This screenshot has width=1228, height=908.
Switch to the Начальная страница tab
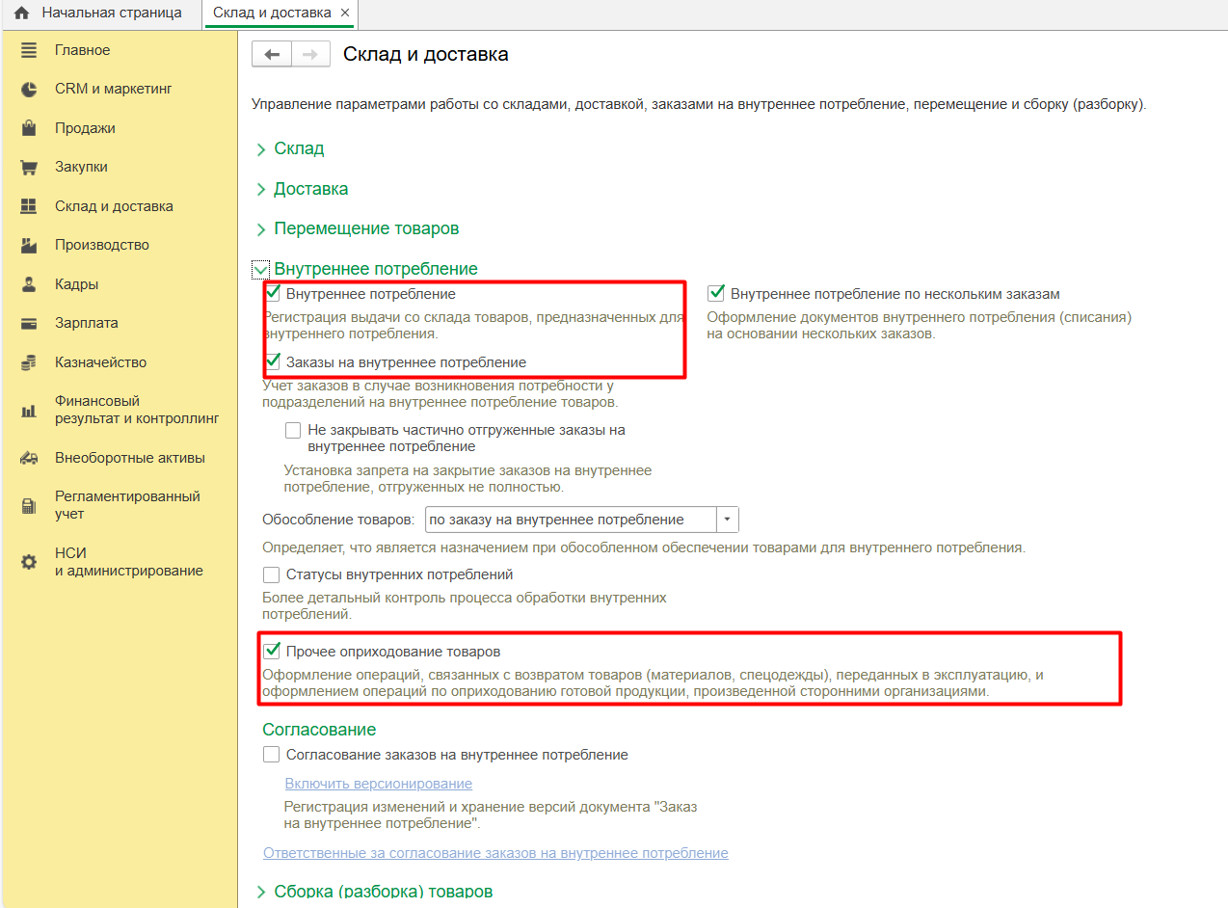click(99, 13)
